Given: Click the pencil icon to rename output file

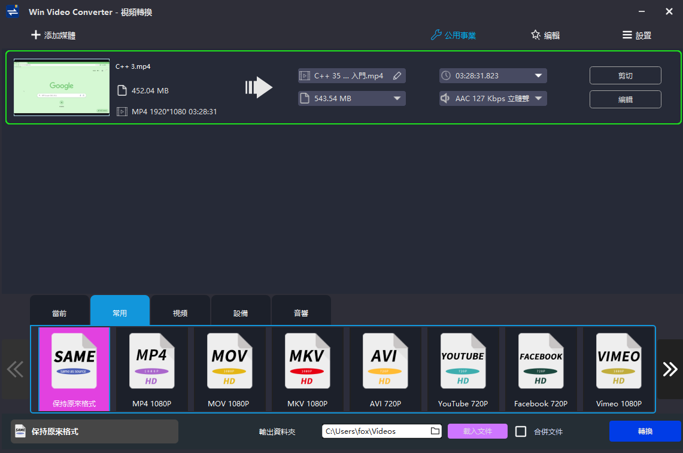Looking at the screenshot, I should 397,76.
